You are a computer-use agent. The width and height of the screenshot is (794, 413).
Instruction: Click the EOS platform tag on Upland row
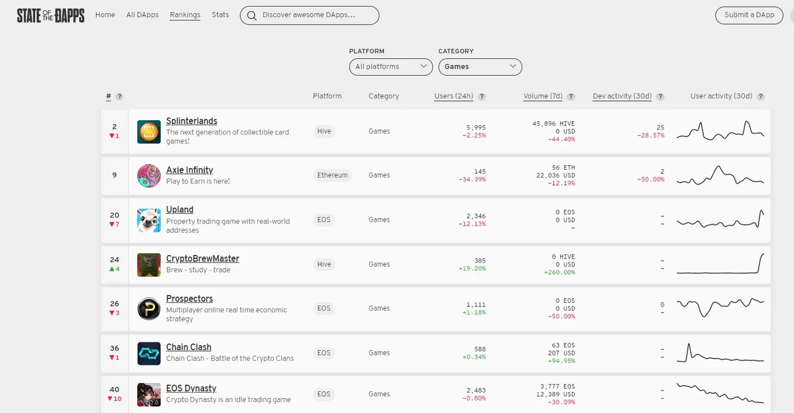pos(324,220)
